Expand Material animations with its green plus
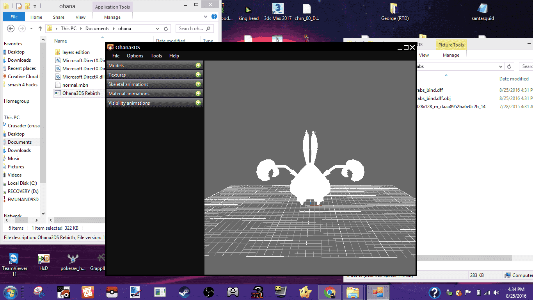Image resolution: width=533 pixels, height=300 pixels. point(198,94)
